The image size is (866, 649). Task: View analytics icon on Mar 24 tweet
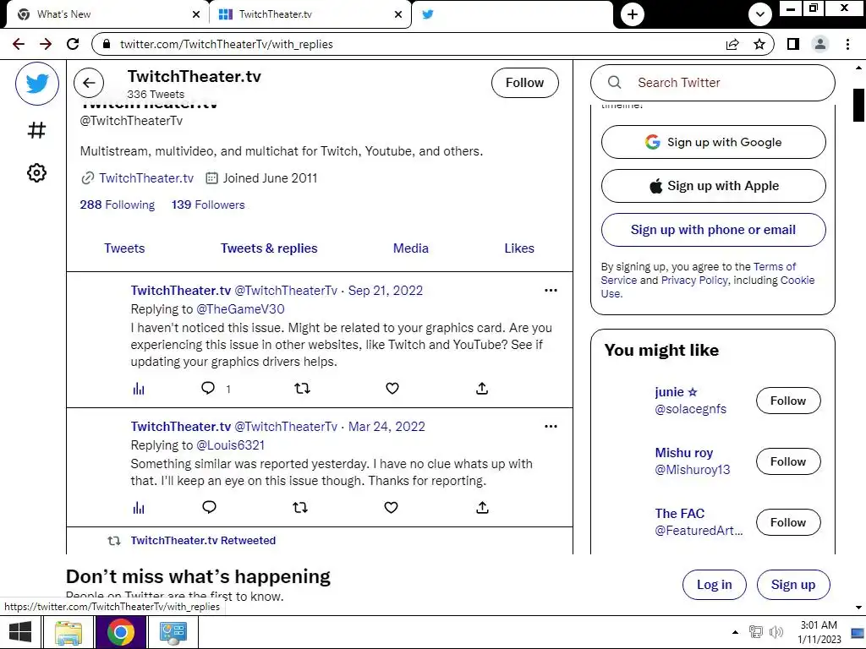pos(139,507)
